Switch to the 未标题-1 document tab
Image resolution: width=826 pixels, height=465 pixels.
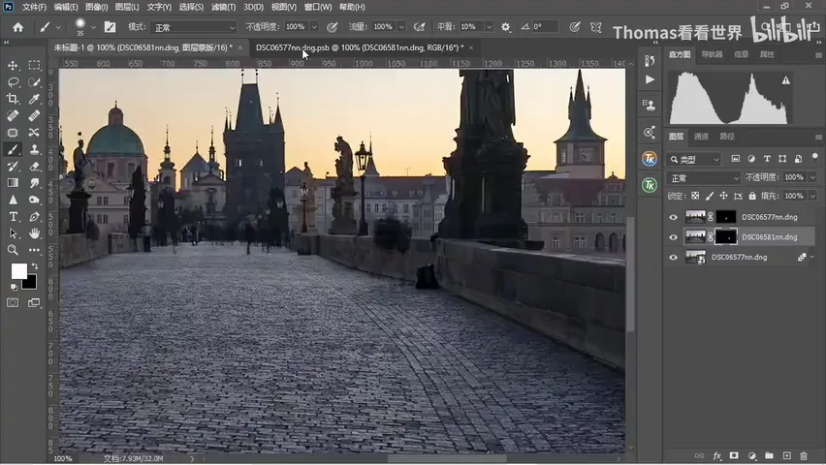coord(143,47)
